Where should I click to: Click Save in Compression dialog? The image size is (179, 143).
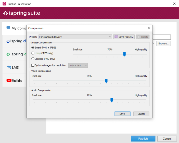pyautogui.click(x=122, y=114)
